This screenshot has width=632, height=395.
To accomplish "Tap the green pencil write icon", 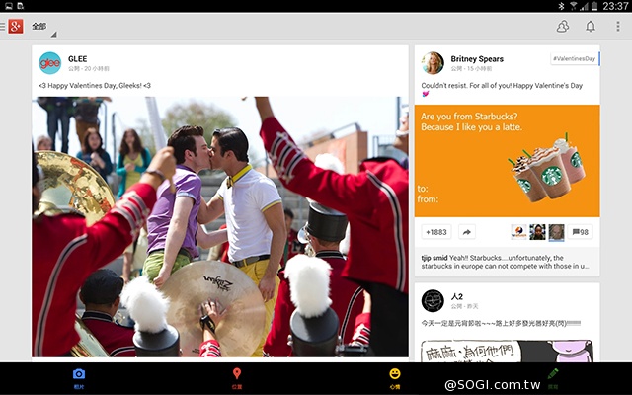I will point(553,374).
